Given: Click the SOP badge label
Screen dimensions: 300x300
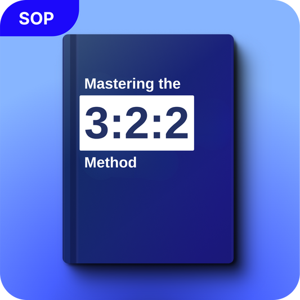Looking at the screenshot, I should click(x=37, y=19).
